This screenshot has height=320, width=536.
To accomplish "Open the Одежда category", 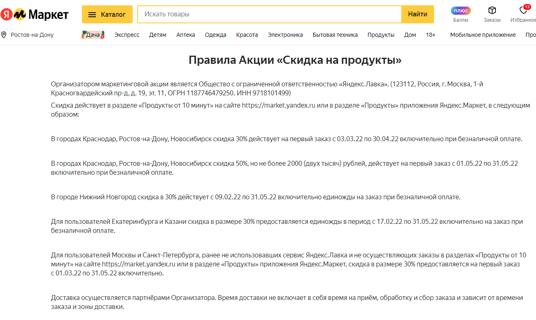I will 216,35.
